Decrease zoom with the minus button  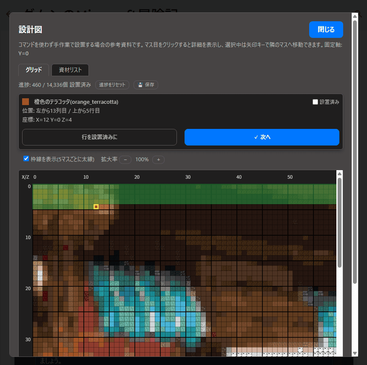point(125,160)
